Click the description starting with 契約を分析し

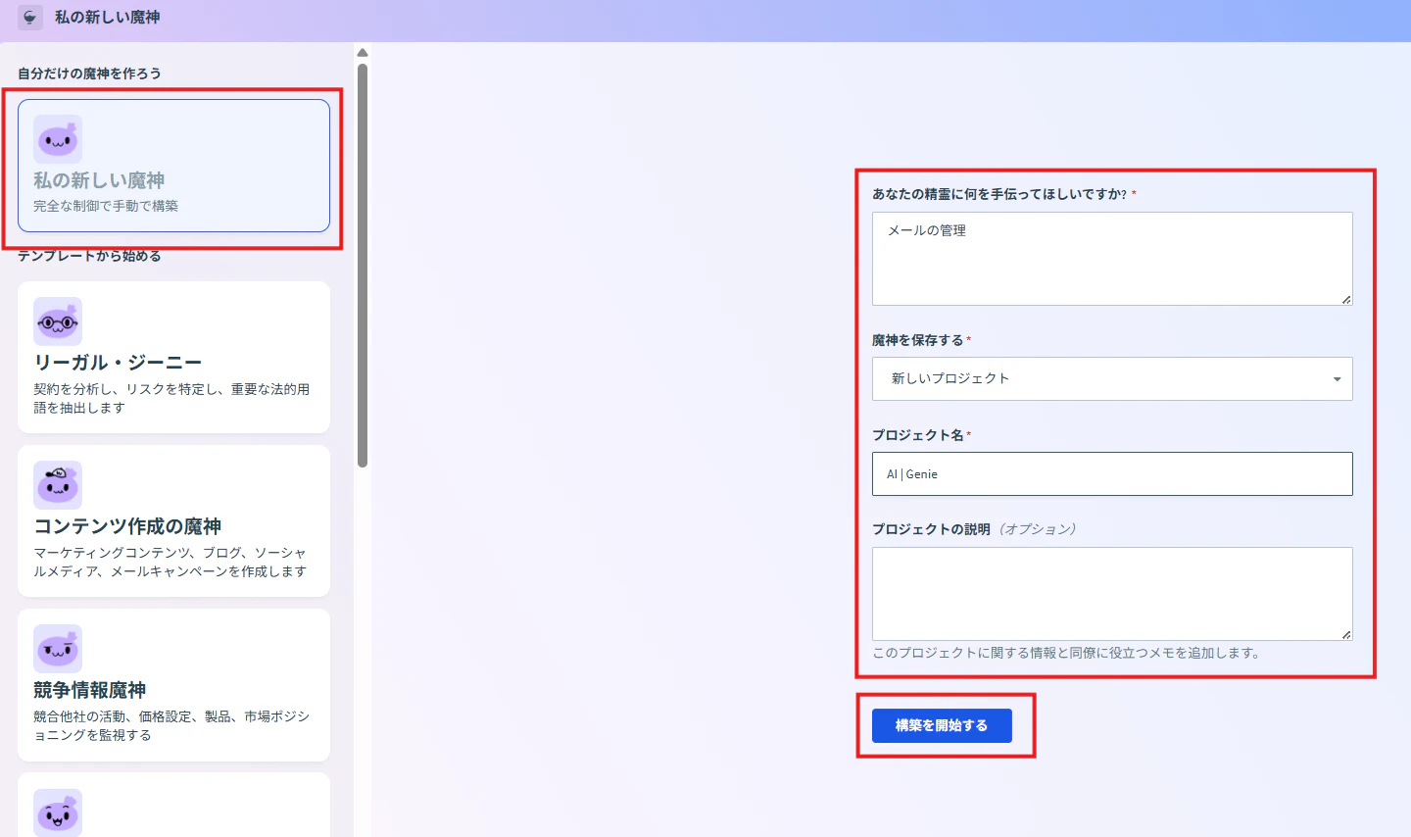pyautogui.click(x=171, y=398)
